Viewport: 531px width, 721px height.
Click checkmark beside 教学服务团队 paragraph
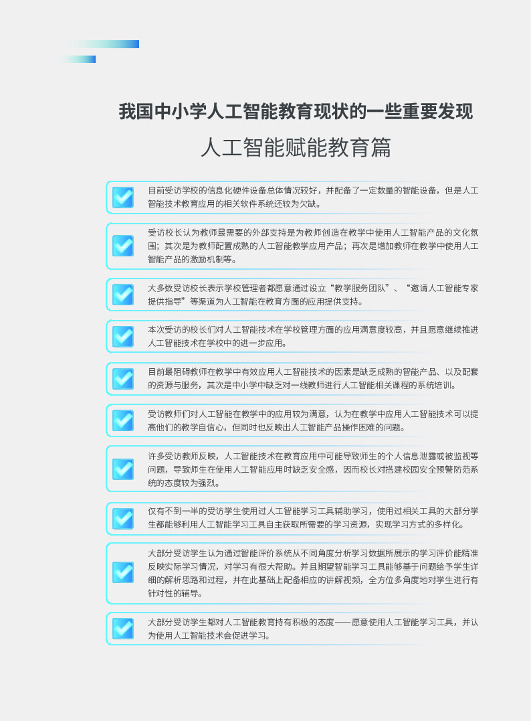(123, 295)
